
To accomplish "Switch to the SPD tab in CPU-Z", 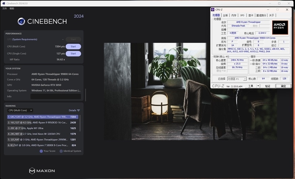I will pos(242,16).
